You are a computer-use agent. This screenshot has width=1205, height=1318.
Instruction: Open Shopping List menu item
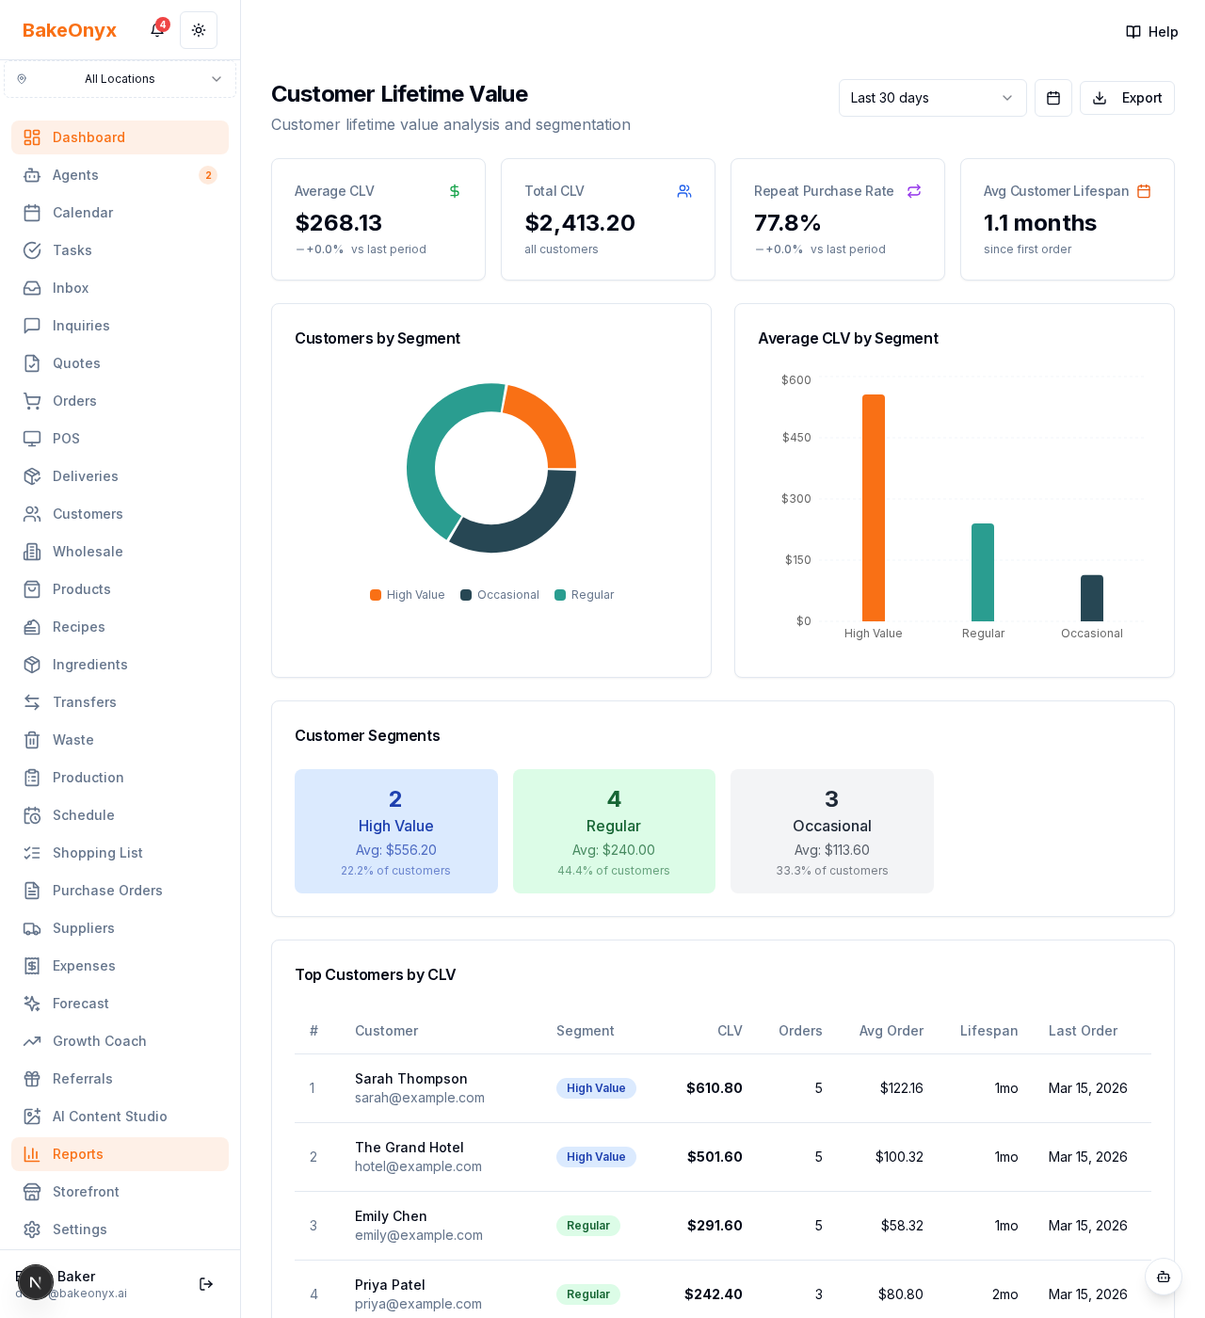click(x=120, y=853)
